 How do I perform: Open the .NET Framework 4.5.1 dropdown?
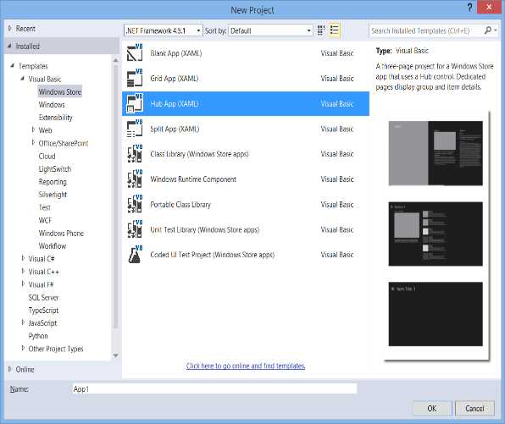[x=164, y=30]
